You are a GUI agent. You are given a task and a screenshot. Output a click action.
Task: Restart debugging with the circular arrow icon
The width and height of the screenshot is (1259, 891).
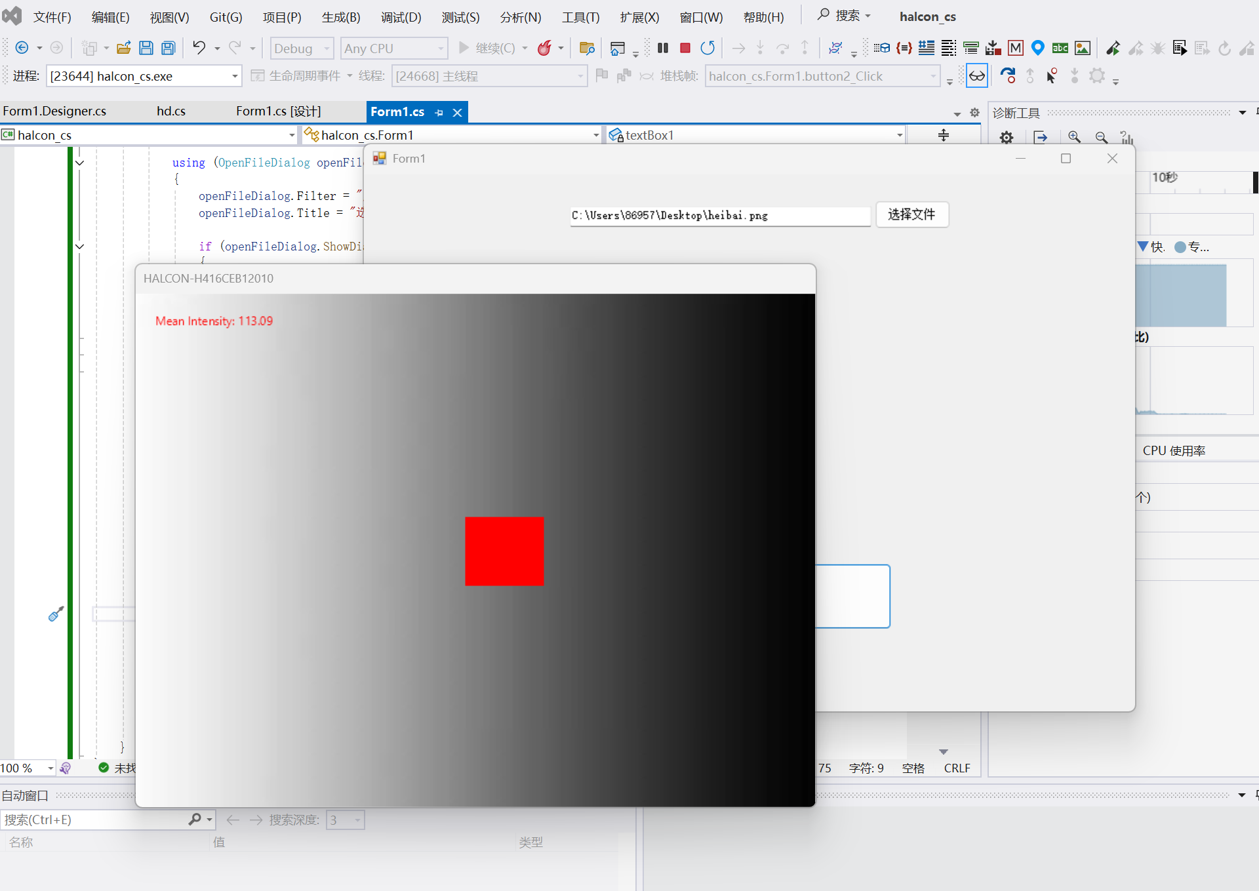(708, 48)
